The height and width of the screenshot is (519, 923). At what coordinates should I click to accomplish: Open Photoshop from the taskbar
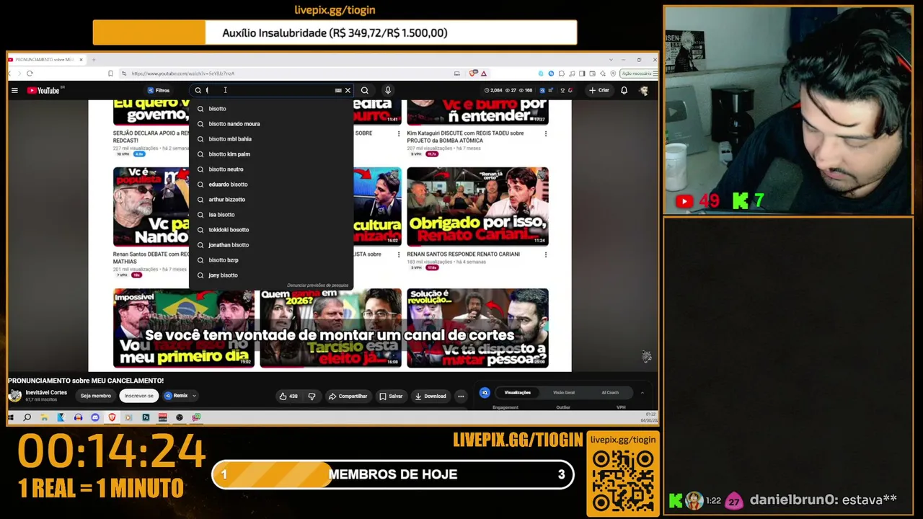pos(146,417)
